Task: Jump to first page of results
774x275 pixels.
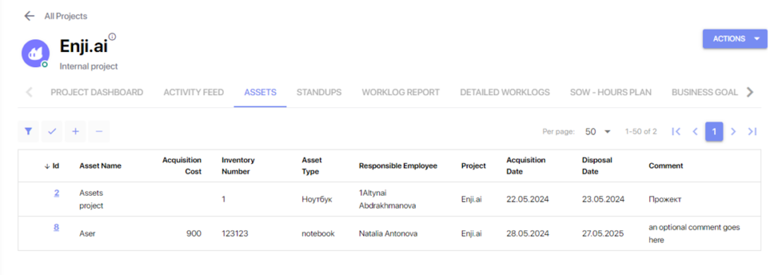Action: pos(676,131)
